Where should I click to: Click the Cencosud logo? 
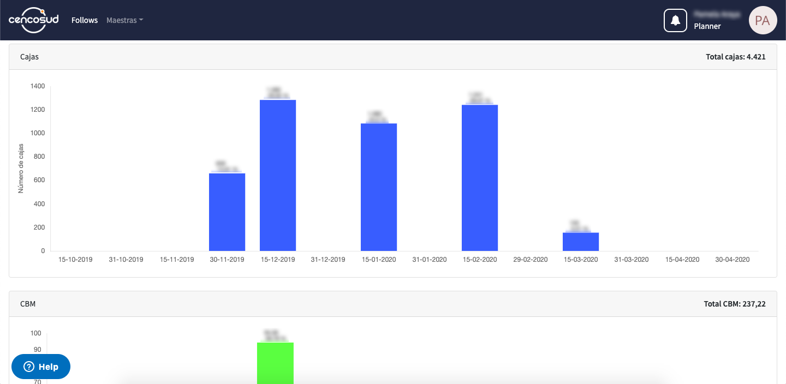[x=33, y=20]
